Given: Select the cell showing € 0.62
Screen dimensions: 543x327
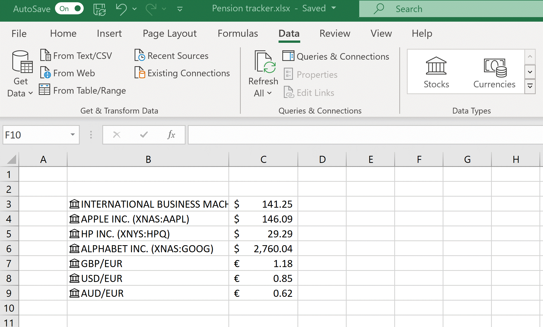Looking at the screenshot, I should [x=263, y=293].
